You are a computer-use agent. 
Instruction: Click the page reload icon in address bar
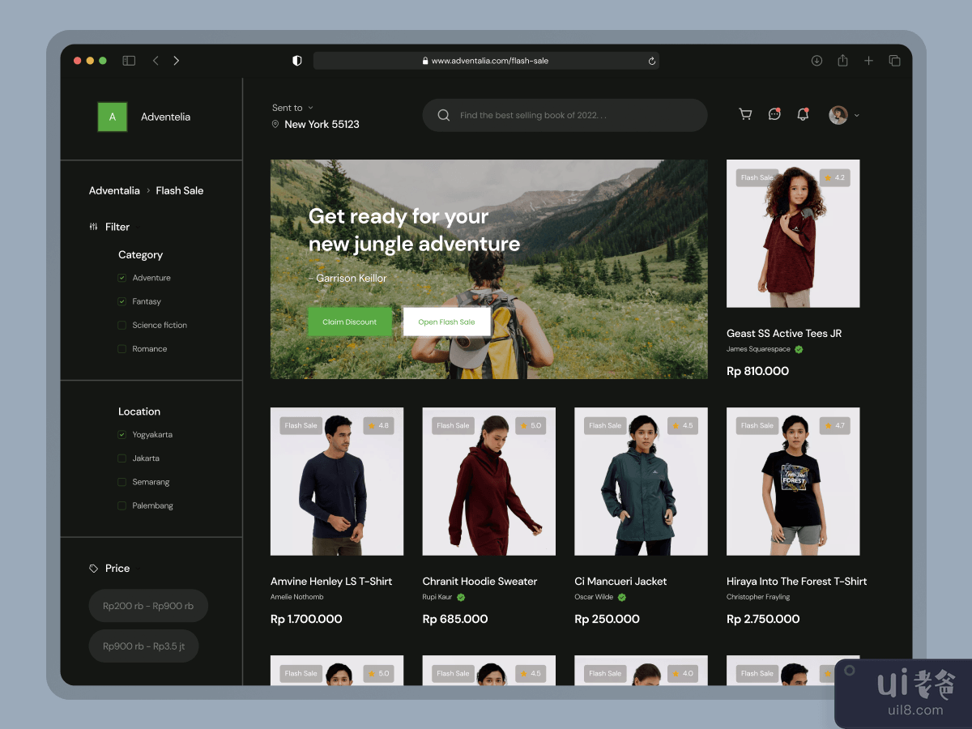(x=651, y=61)
